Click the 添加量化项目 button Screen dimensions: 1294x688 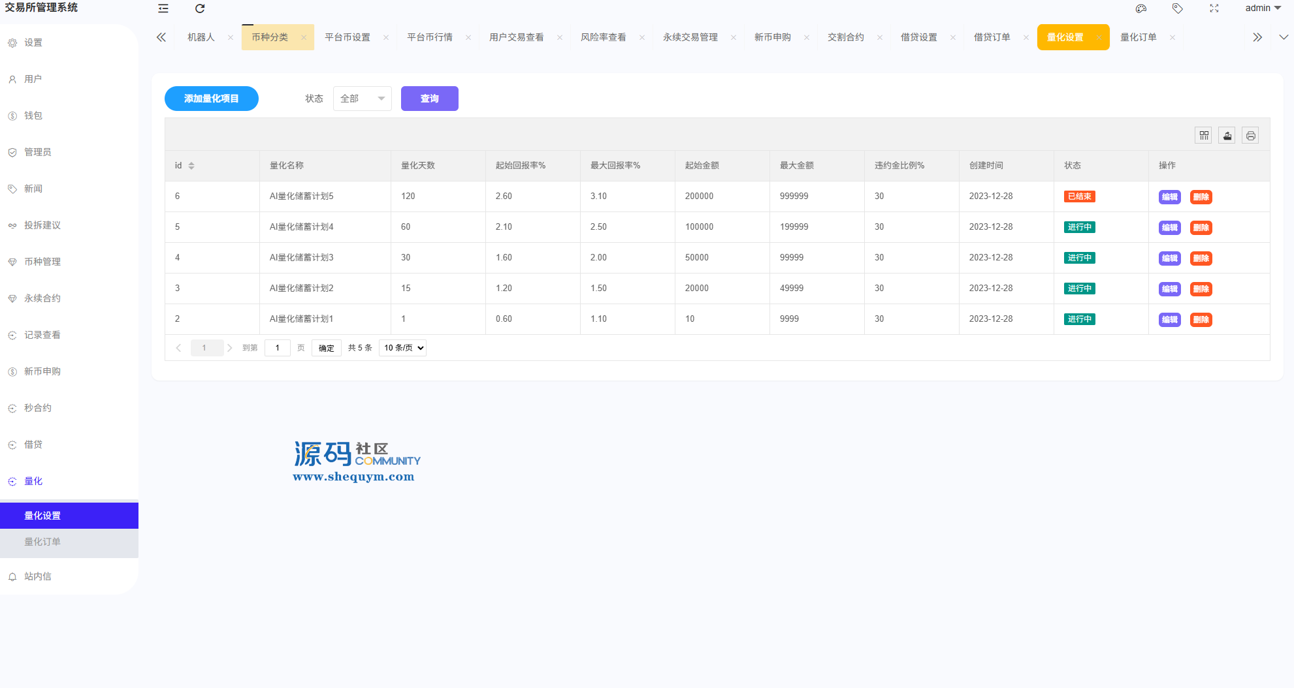tap(211, 99)
